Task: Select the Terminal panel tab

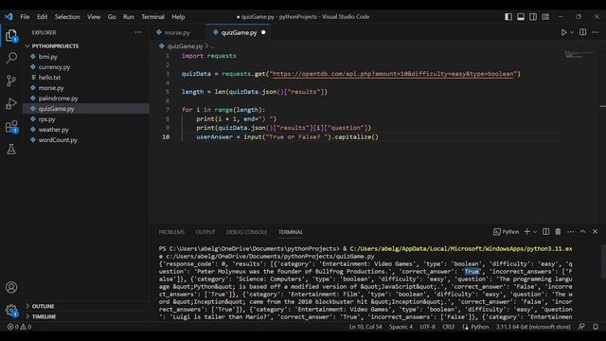Action: tap(291, 232)
